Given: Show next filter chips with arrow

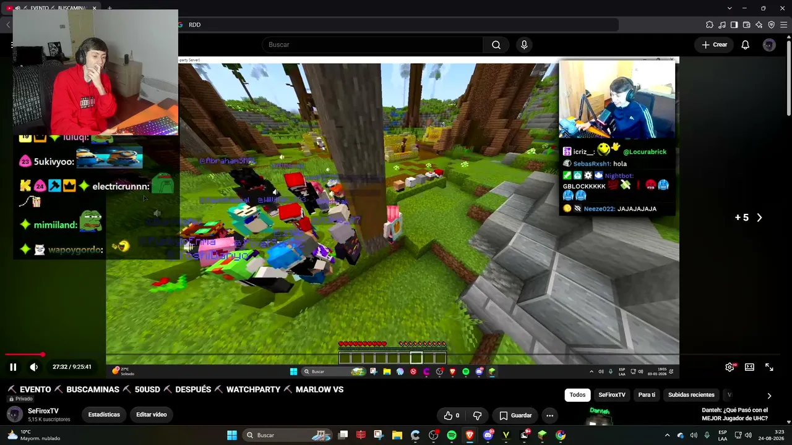Looking at the screenshot, I should (x=769, y=396).
